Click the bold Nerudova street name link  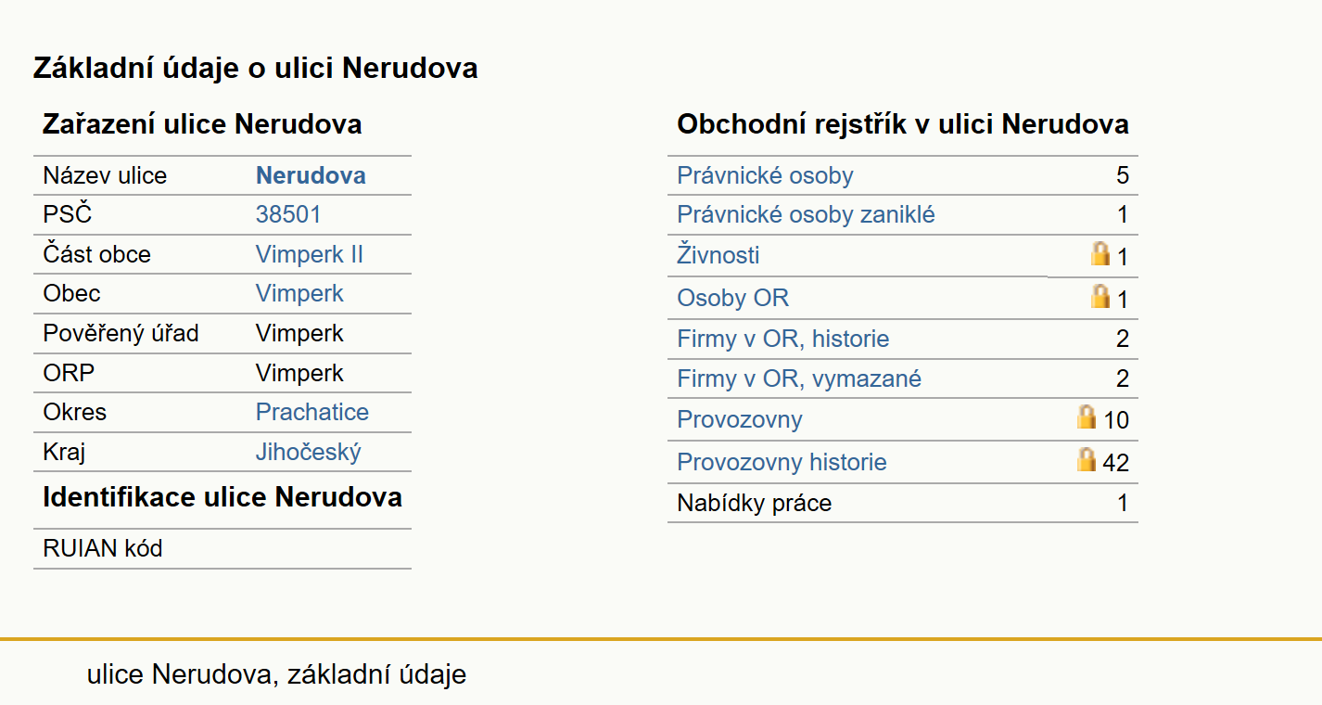coord(311,175)
